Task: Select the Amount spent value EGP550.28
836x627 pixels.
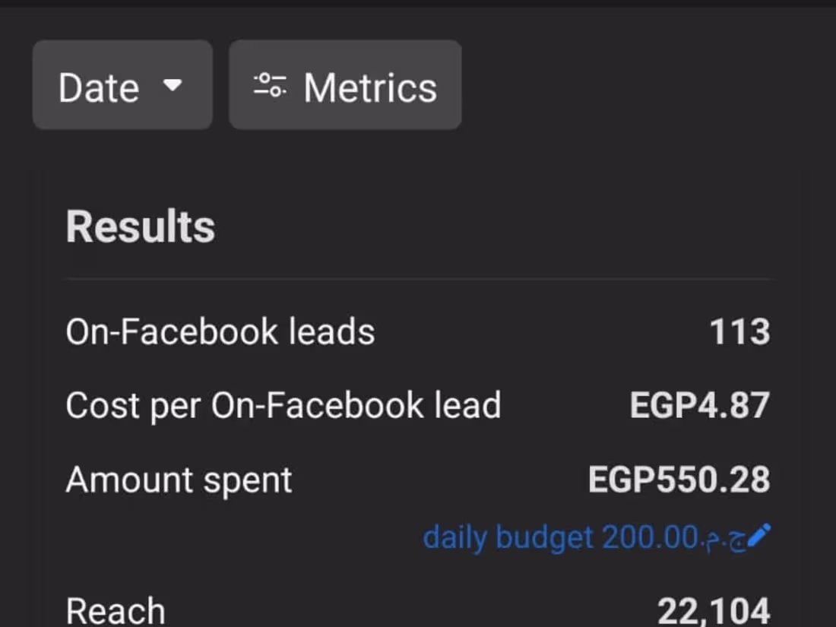Action: [679, 479]
